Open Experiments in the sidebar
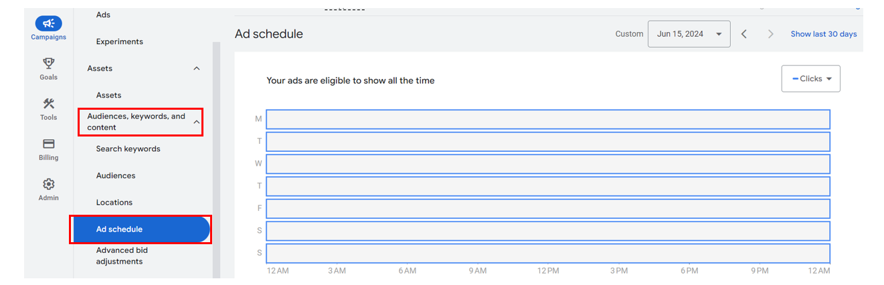Viewport: 884px width, 285px height. point(120,41)
